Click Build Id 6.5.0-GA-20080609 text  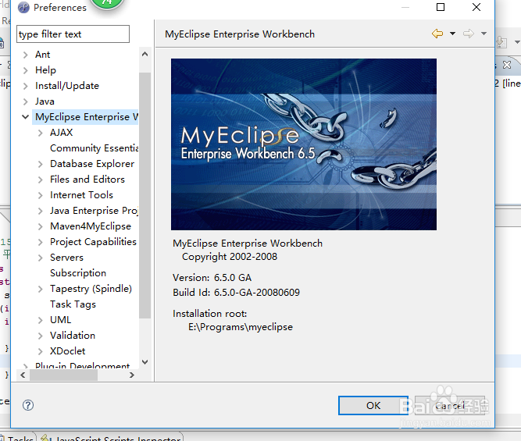click(236, 293)
